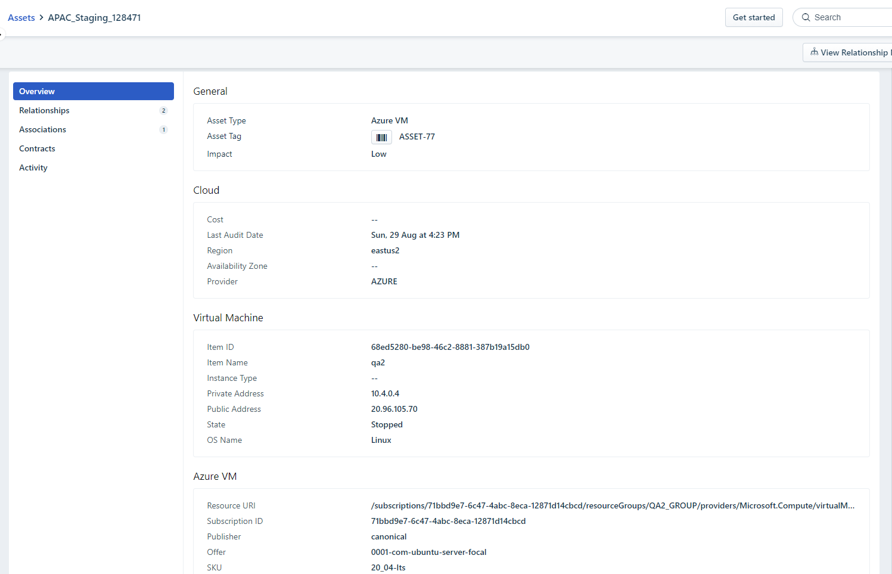This screenshot has width=892, height=574.
Task: Click the search magnifier icon
Action: pyautogui.click(x=806, y=17)
